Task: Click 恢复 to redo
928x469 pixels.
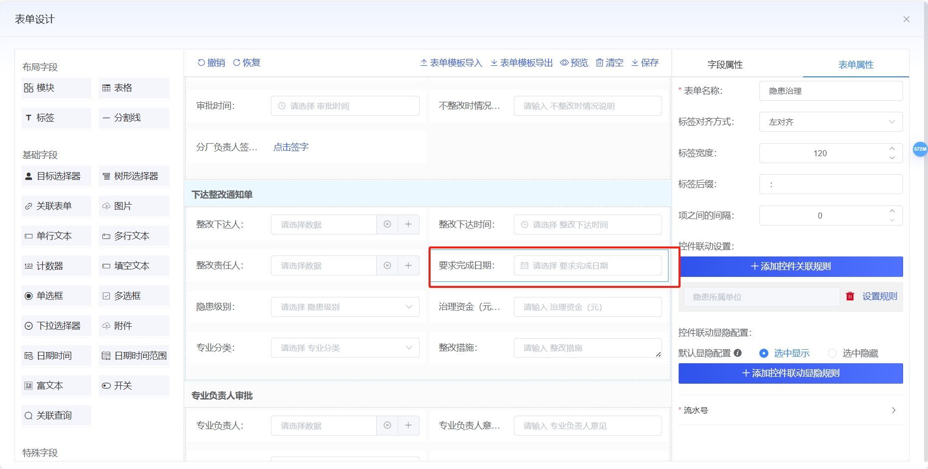Action: [247, 63]
